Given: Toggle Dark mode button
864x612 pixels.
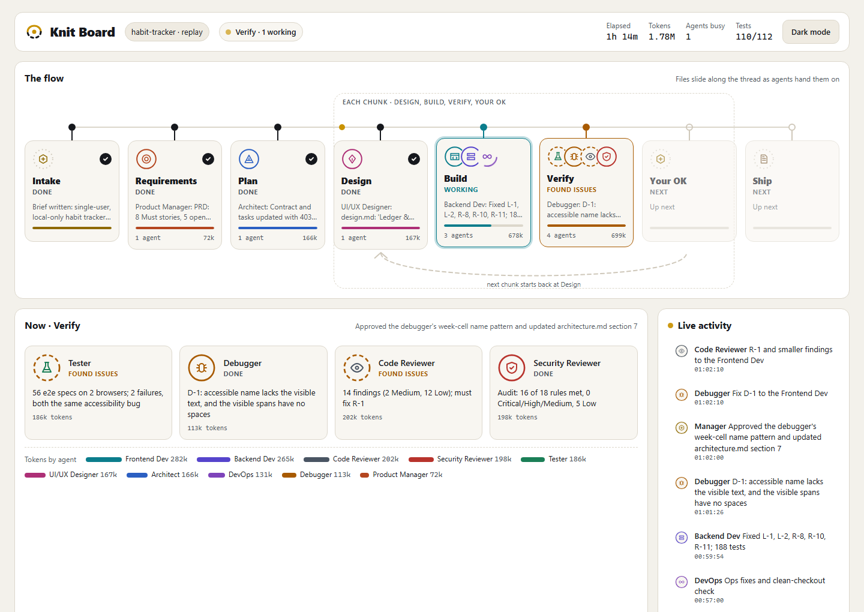Looking at the screenshot, I should coord(811,32).
